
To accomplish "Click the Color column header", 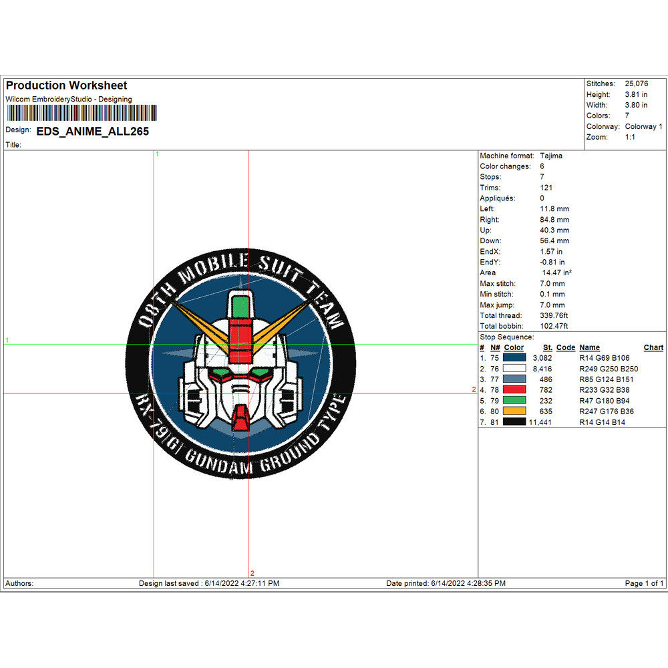I will click(x=514, y=347).
